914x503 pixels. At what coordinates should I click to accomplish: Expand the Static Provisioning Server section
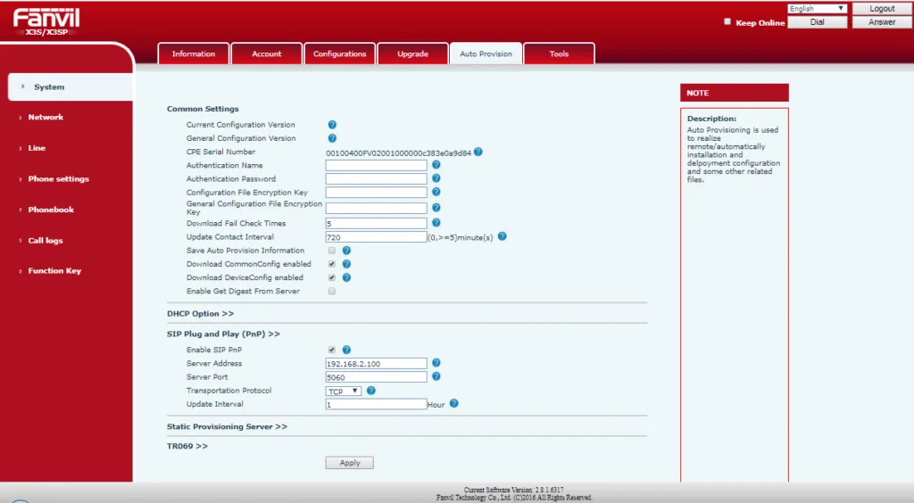click(x=227, y=427)
